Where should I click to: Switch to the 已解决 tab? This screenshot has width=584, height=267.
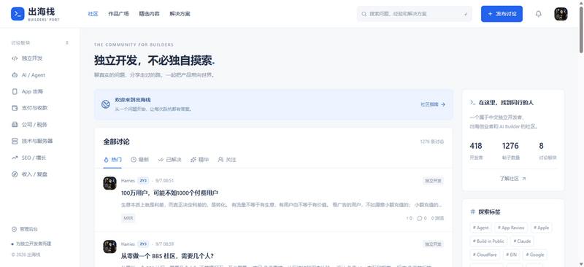click(x=169, y=160)
